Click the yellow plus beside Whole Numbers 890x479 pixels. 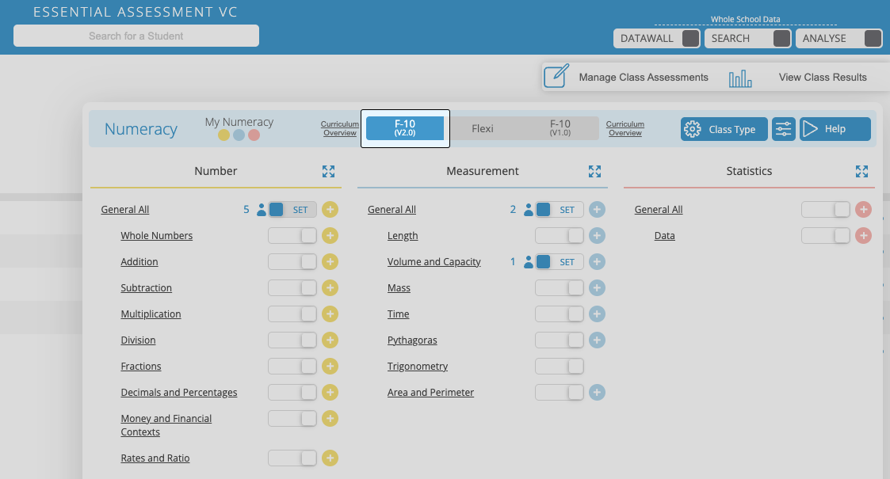pos(330,235)
